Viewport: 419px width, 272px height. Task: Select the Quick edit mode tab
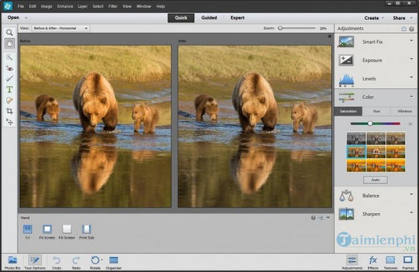click(181, 18)
